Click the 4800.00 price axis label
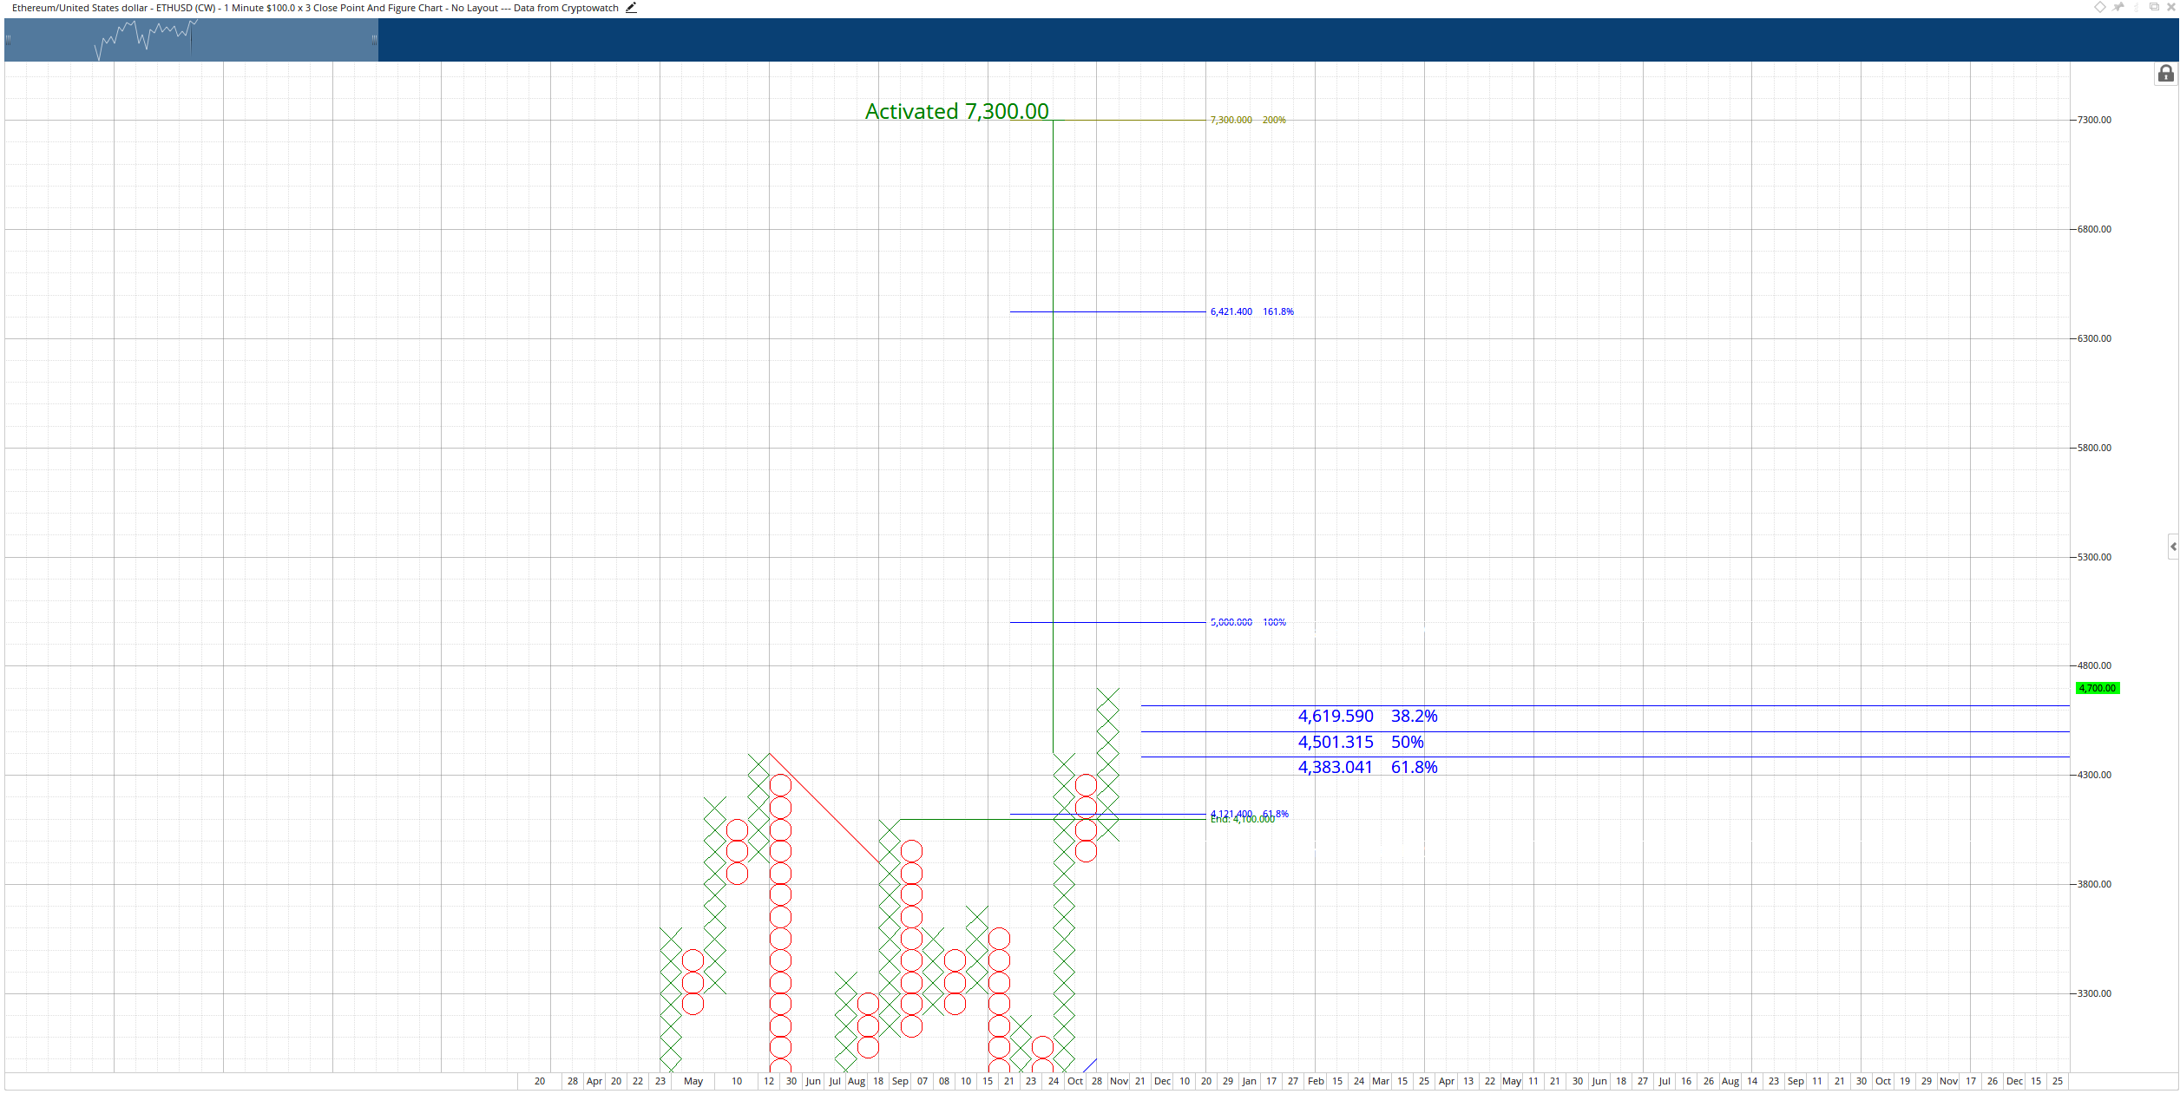 [x=2094, y=665]
